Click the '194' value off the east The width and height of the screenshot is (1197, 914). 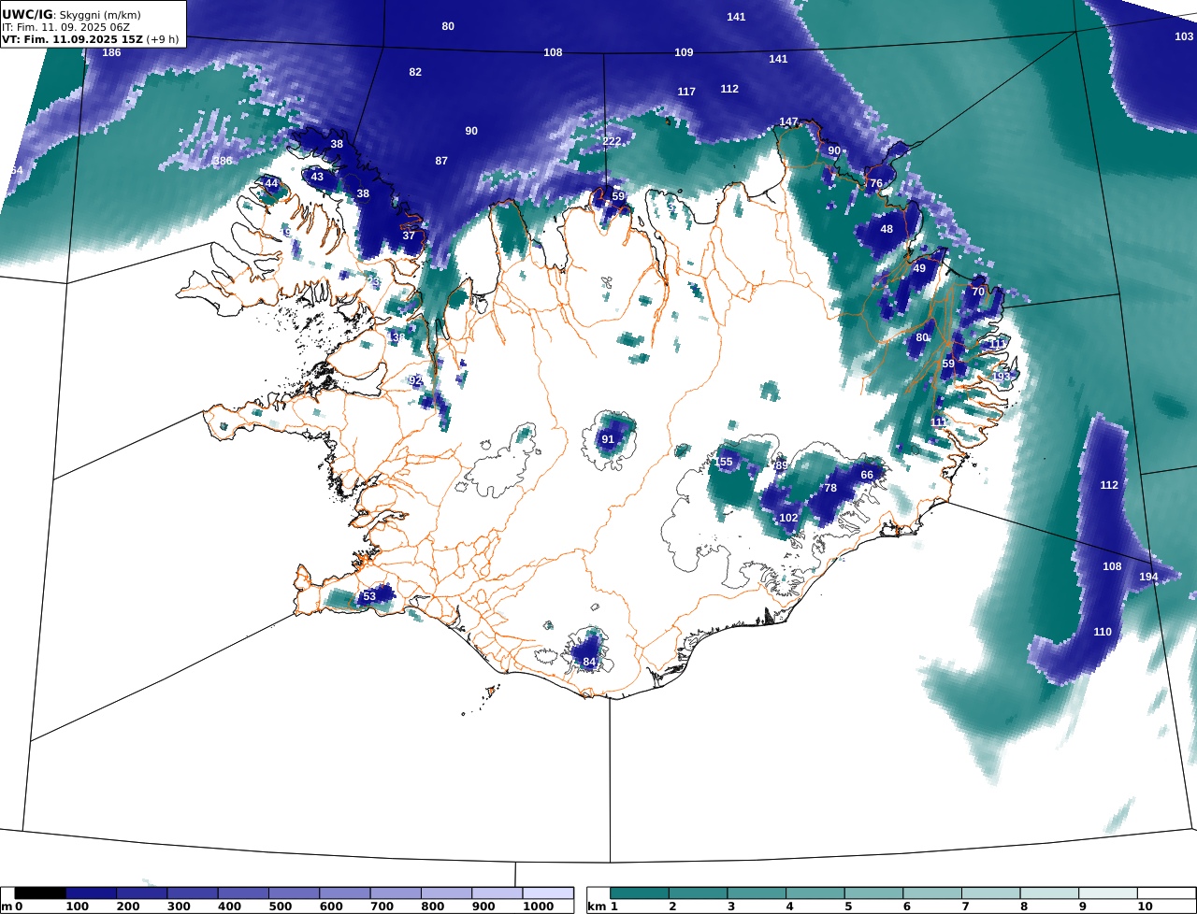(x=1148, y=577)
